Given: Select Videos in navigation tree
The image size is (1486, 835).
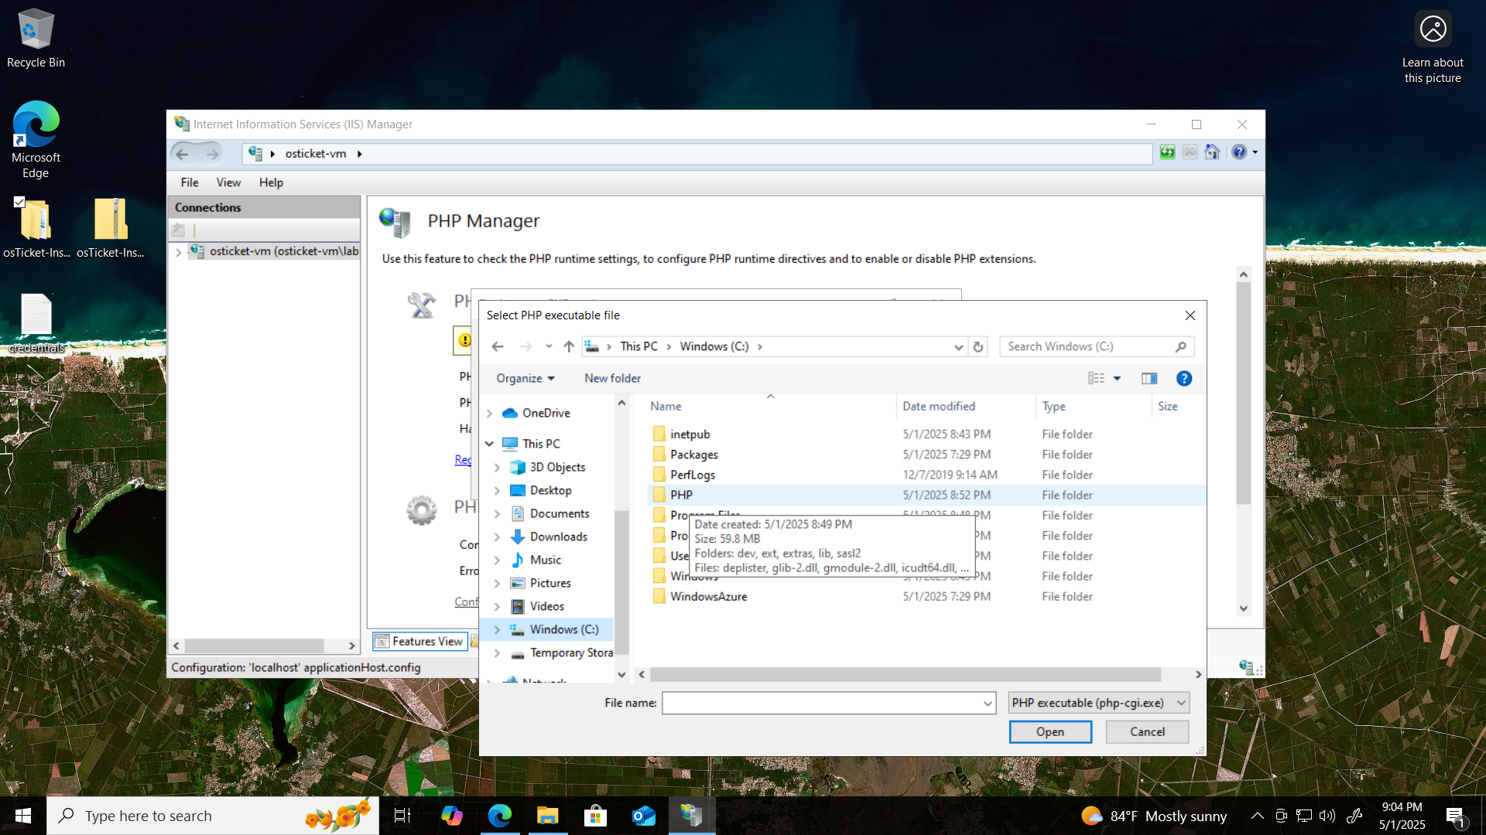Looking at the screenshot, I should tap(546, 607).
